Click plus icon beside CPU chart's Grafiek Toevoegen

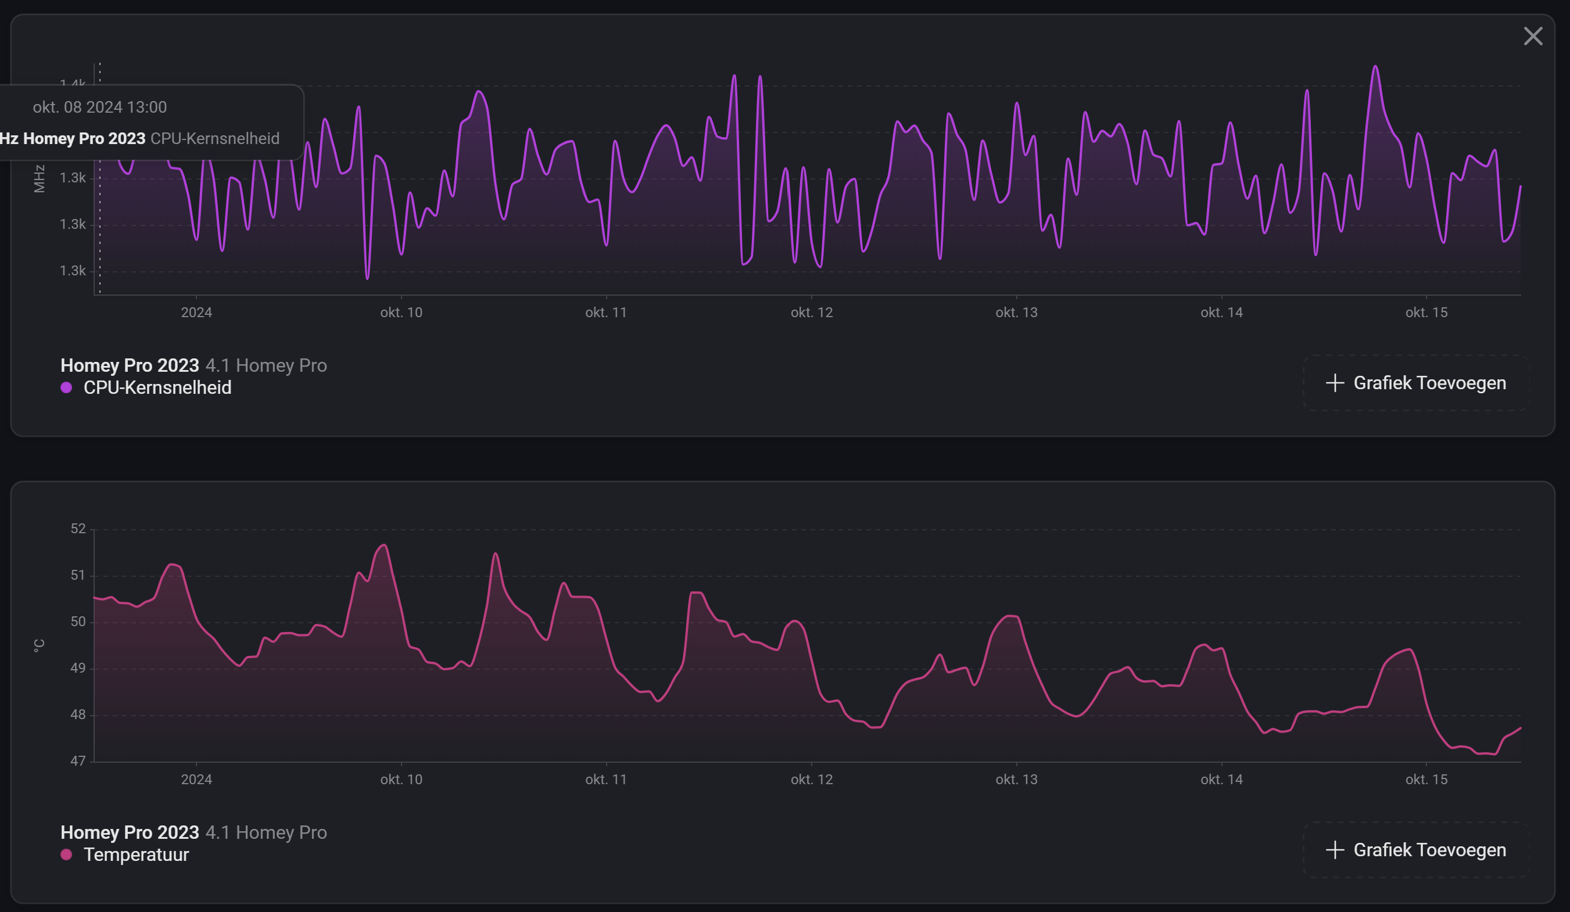[x=1335, y=382]
